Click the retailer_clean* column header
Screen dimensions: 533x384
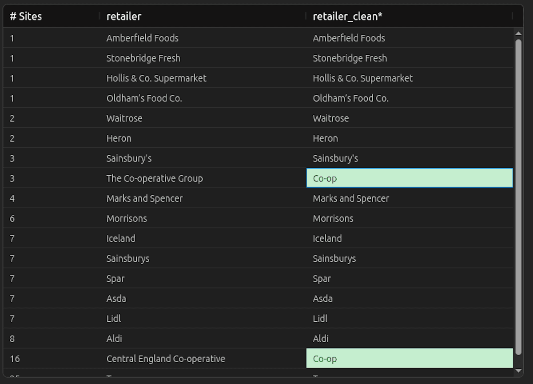348,16
